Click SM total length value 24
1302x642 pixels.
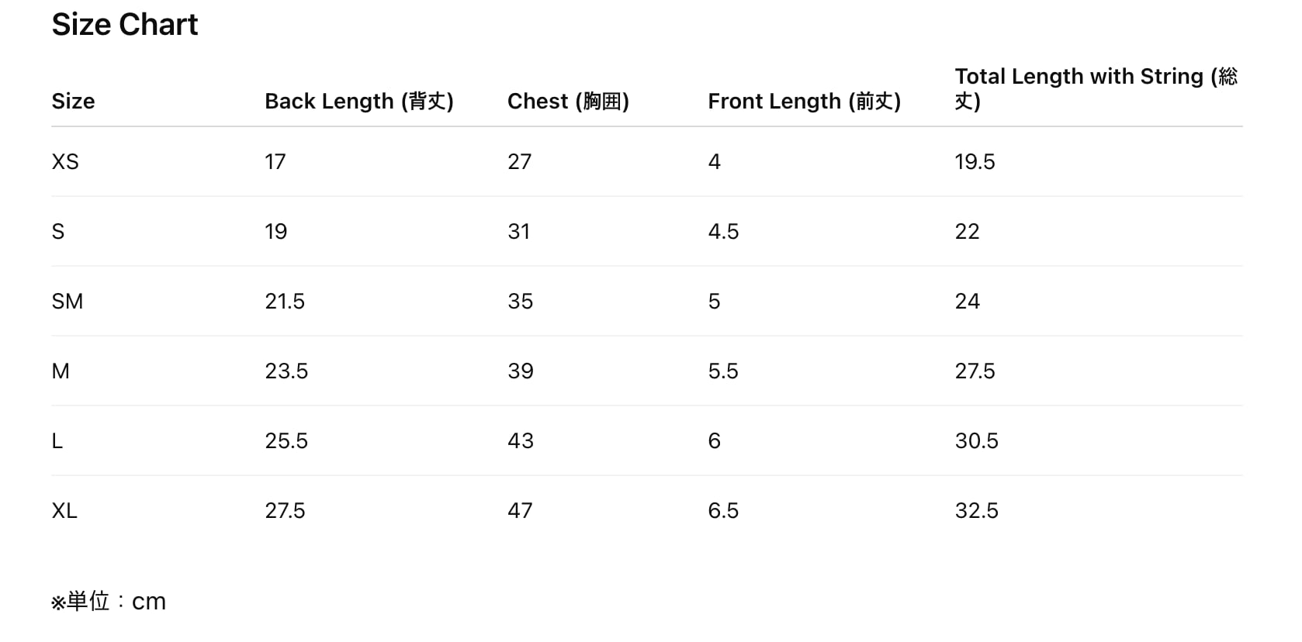[x=967, y=302]
